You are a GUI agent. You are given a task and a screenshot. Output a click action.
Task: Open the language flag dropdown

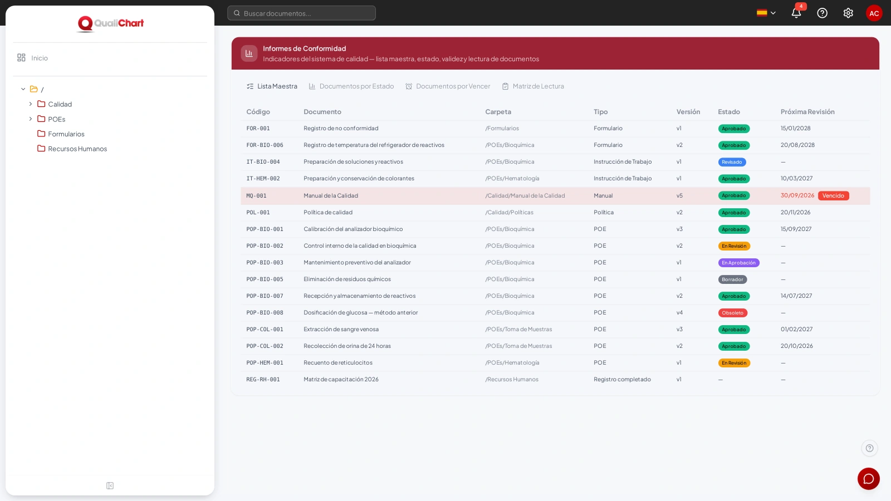point(766,13)
